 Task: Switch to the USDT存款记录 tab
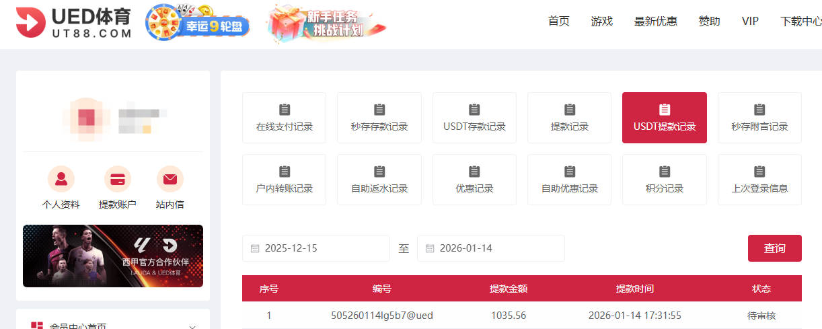point(474,118)
